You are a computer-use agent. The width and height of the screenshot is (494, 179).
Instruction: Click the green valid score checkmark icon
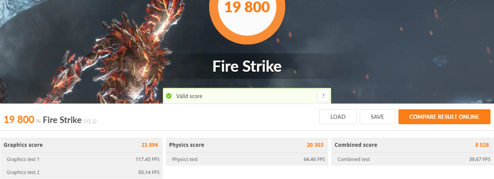169,96
